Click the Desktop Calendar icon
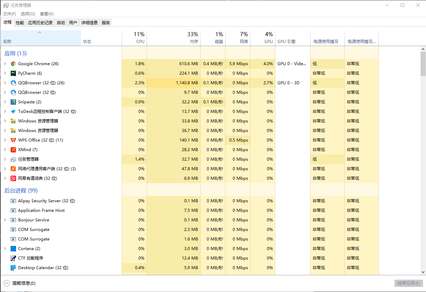This screenshot has width=426, height=292. coord(13,268)
